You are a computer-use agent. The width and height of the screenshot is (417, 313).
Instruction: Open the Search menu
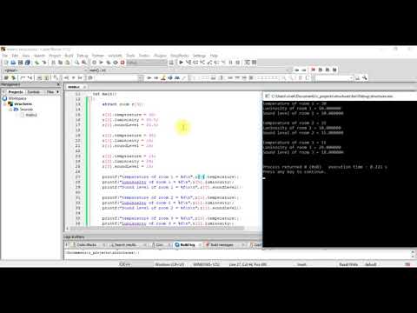[x=39, y=56]
